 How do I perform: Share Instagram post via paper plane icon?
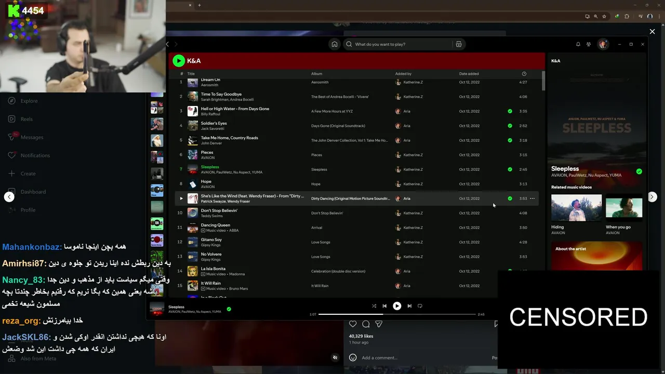[379, 324]
